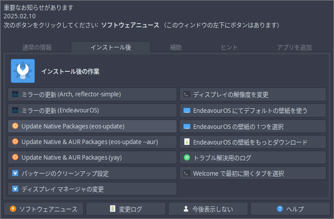Click the orange update icon on eos-update row
The image size is (334, 219).
[x=15, y=126]
